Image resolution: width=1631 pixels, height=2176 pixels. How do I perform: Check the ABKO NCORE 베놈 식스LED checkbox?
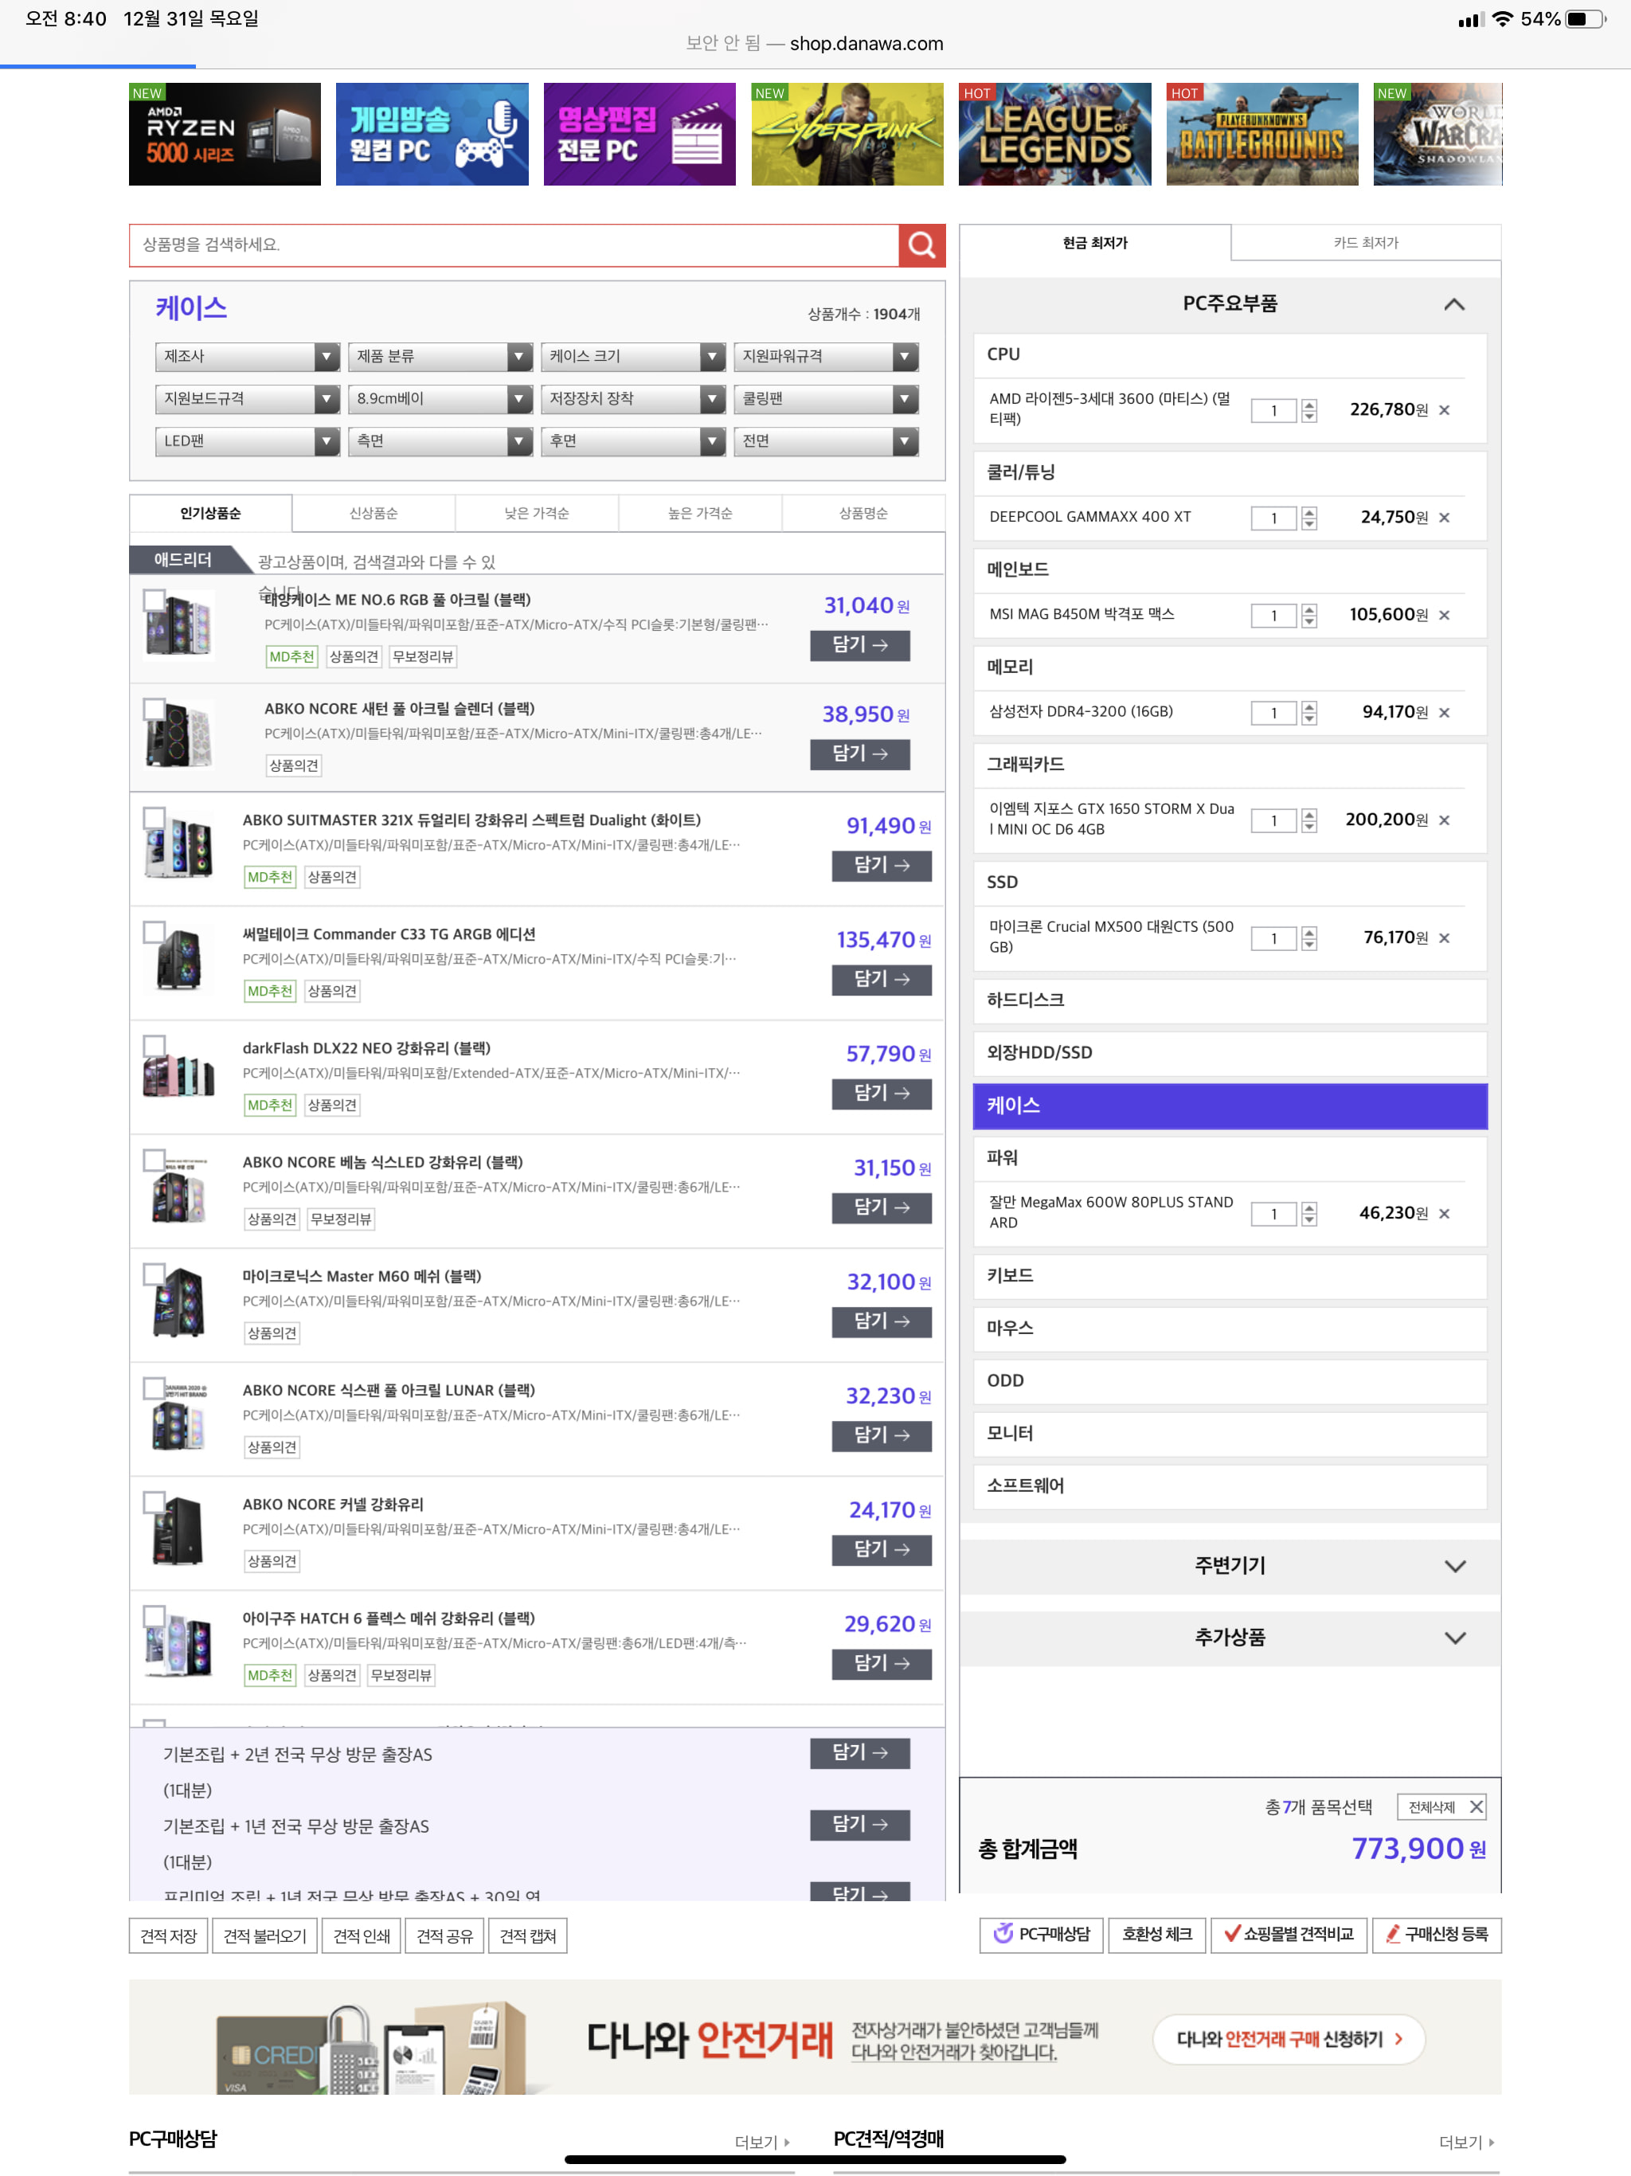154,1160
